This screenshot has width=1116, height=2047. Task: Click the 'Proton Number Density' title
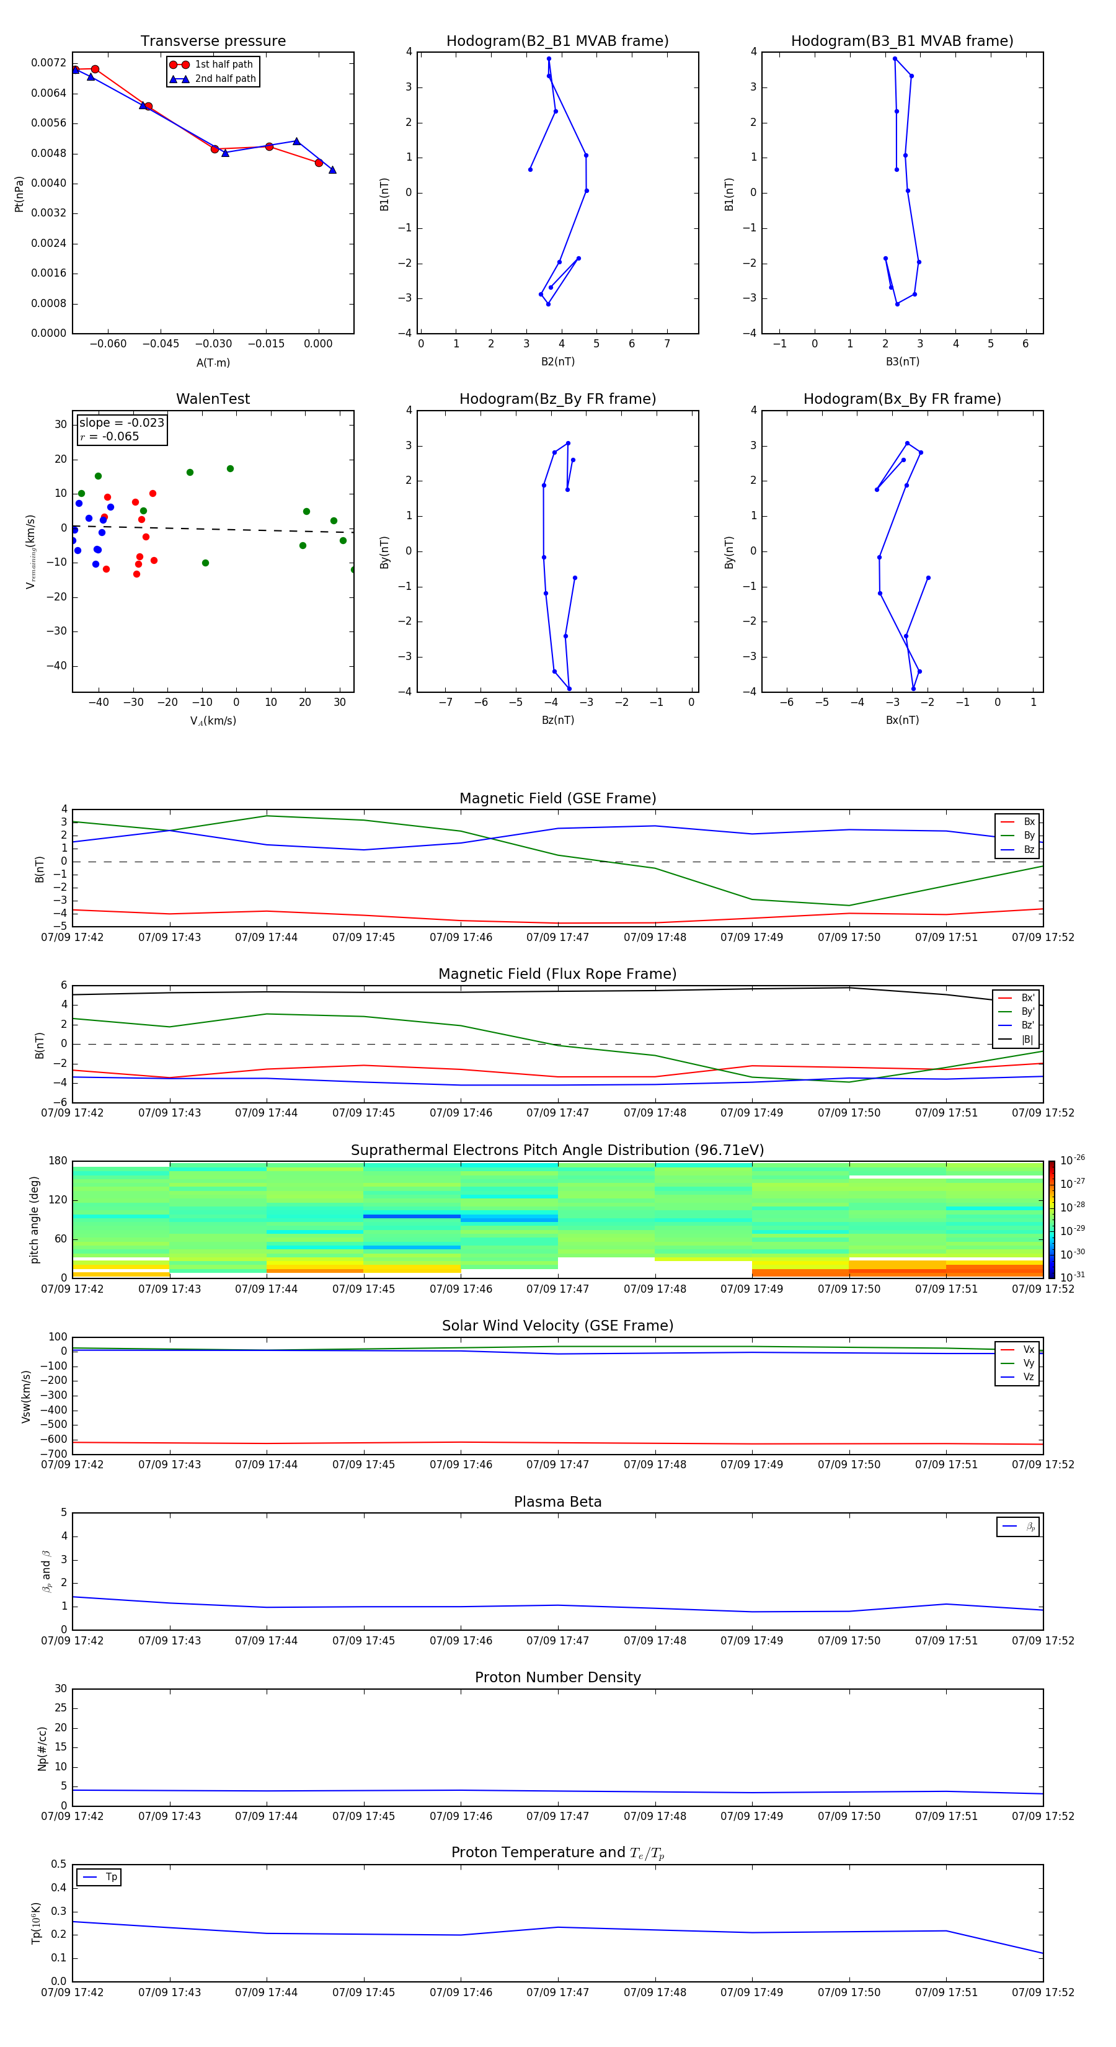[557, 1677]
